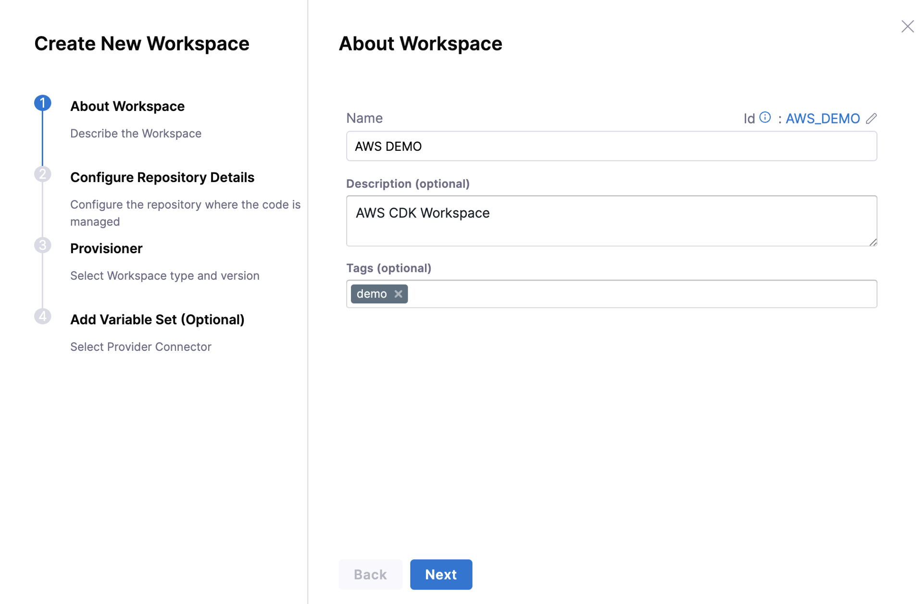The image size is (923, 604).
Task: Click the description textarea resize handle
Action: (x=873, y=242)
